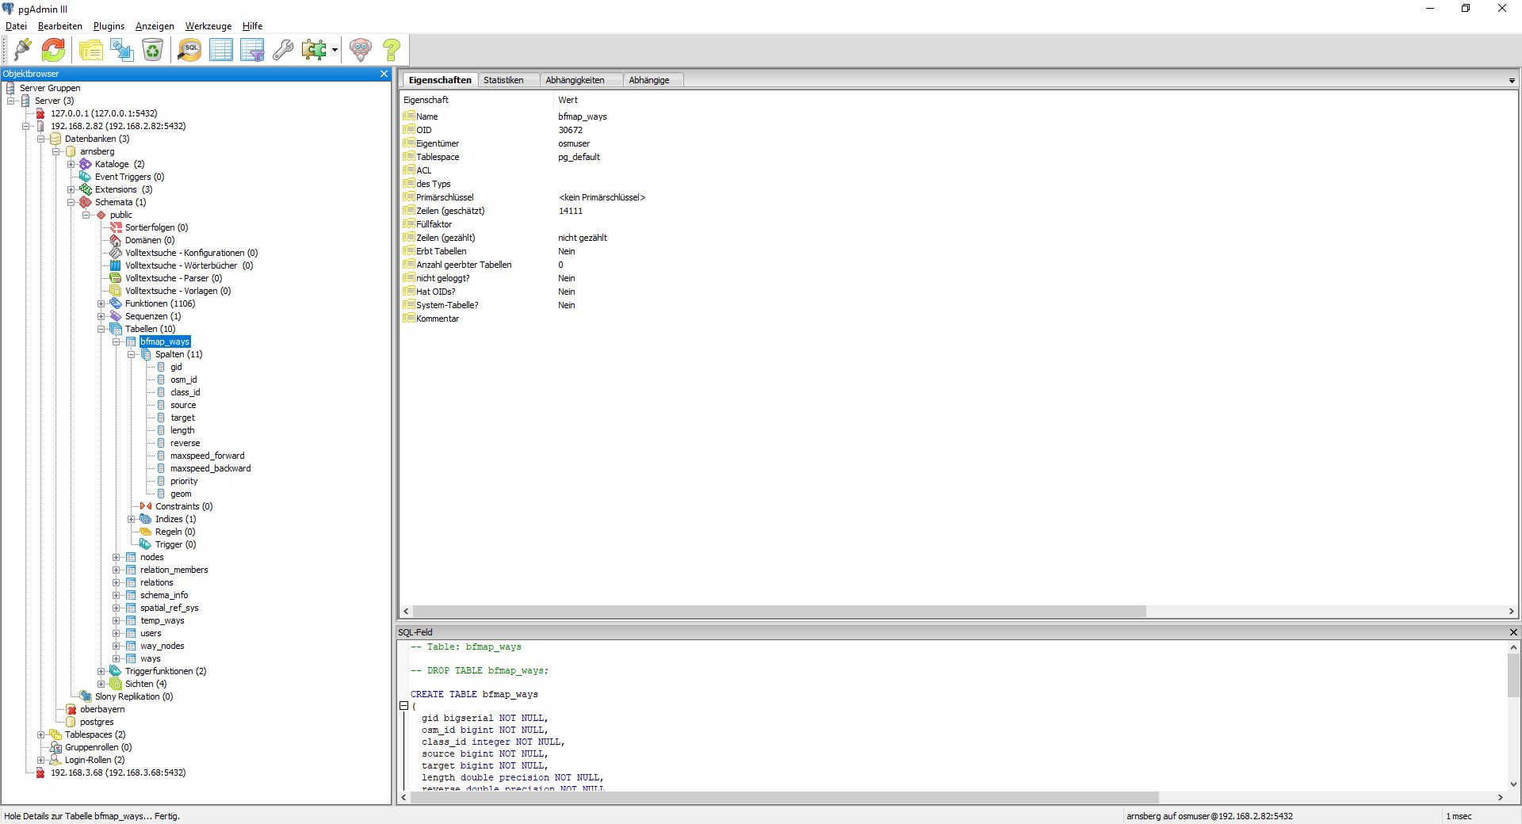
Task: Select the Login-Rollen (2) node
Action: click(94, 760)
